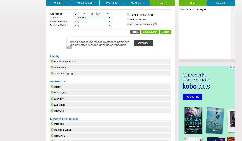Click green arrow icon beside Relationship Status
Screen dimensions: 242x141
point(52,61)
